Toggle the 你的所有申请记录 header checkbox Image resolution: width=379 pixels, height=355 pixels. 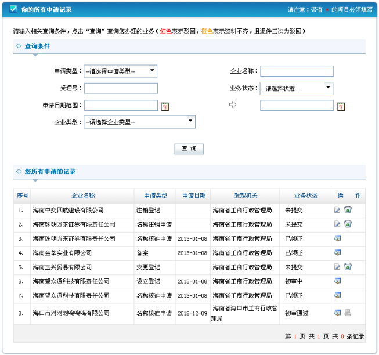tap(13, 9)
